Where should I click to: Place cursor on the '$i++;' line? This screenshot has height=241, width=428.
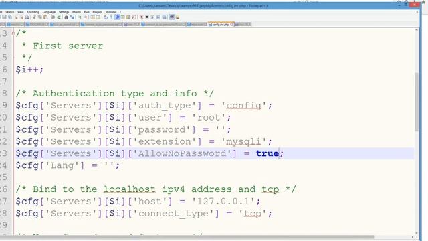tap(29, 70)
